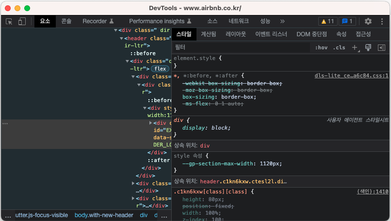Image resolution: width=391 pixels, height=221 pixels.
Task: Select the 속성 subtab
Action: pyautogui.click(x=341, y=34)
